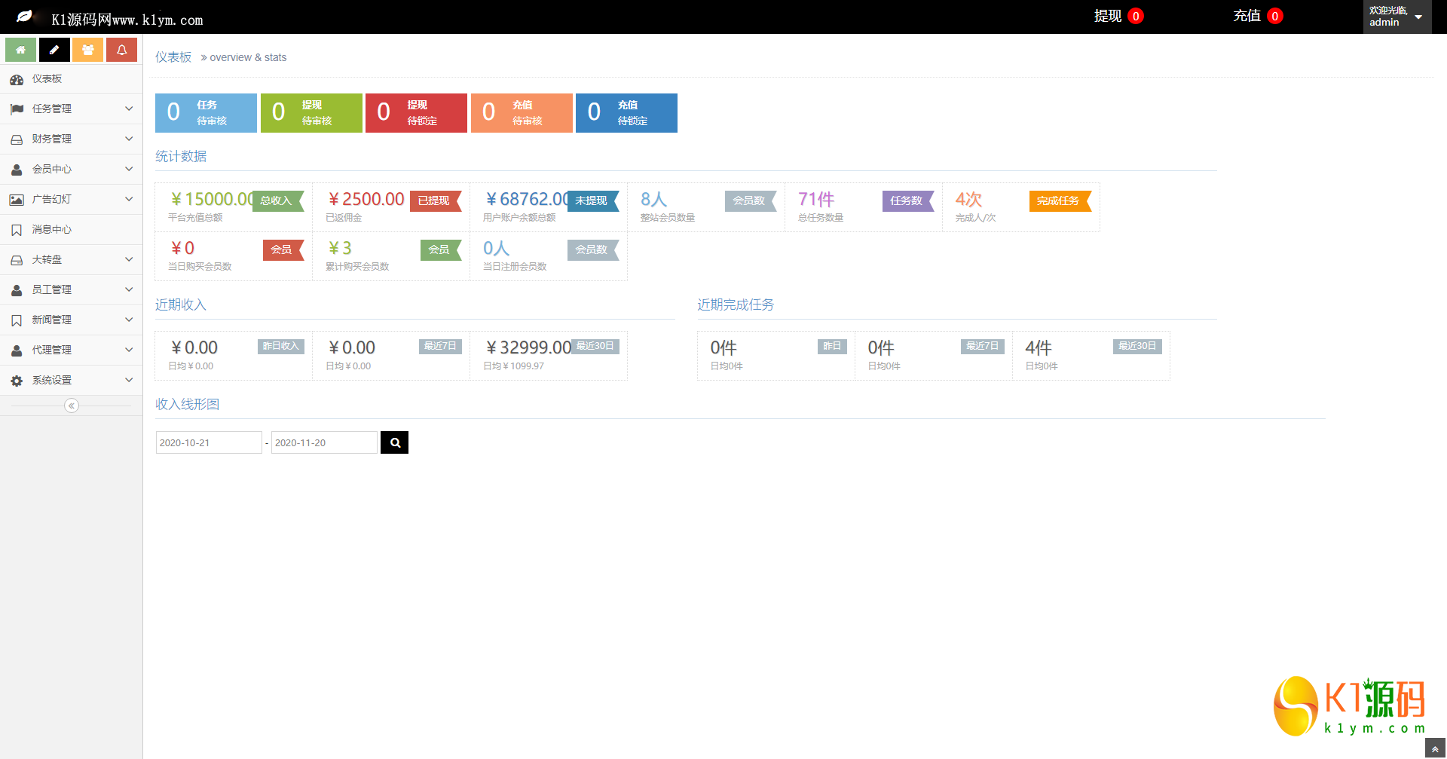Click the start date field showing 2020-10-21
Image resolution: width=1447 pixels, height=759 pixels.
point(208,442)
